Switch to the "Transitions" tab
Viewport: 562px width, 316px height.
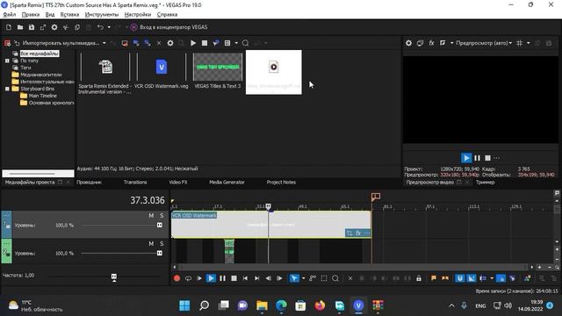click(135, 183)
